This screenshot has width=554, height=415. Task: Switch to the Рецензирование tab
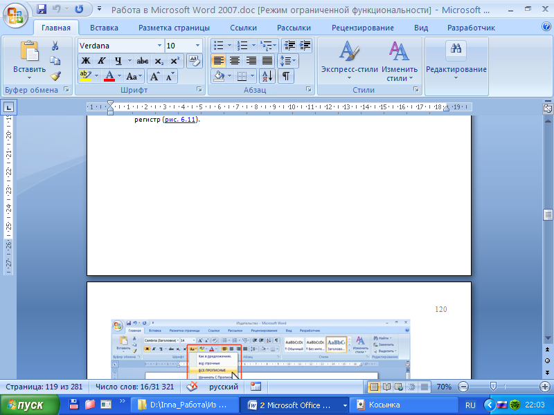(362, 28)
